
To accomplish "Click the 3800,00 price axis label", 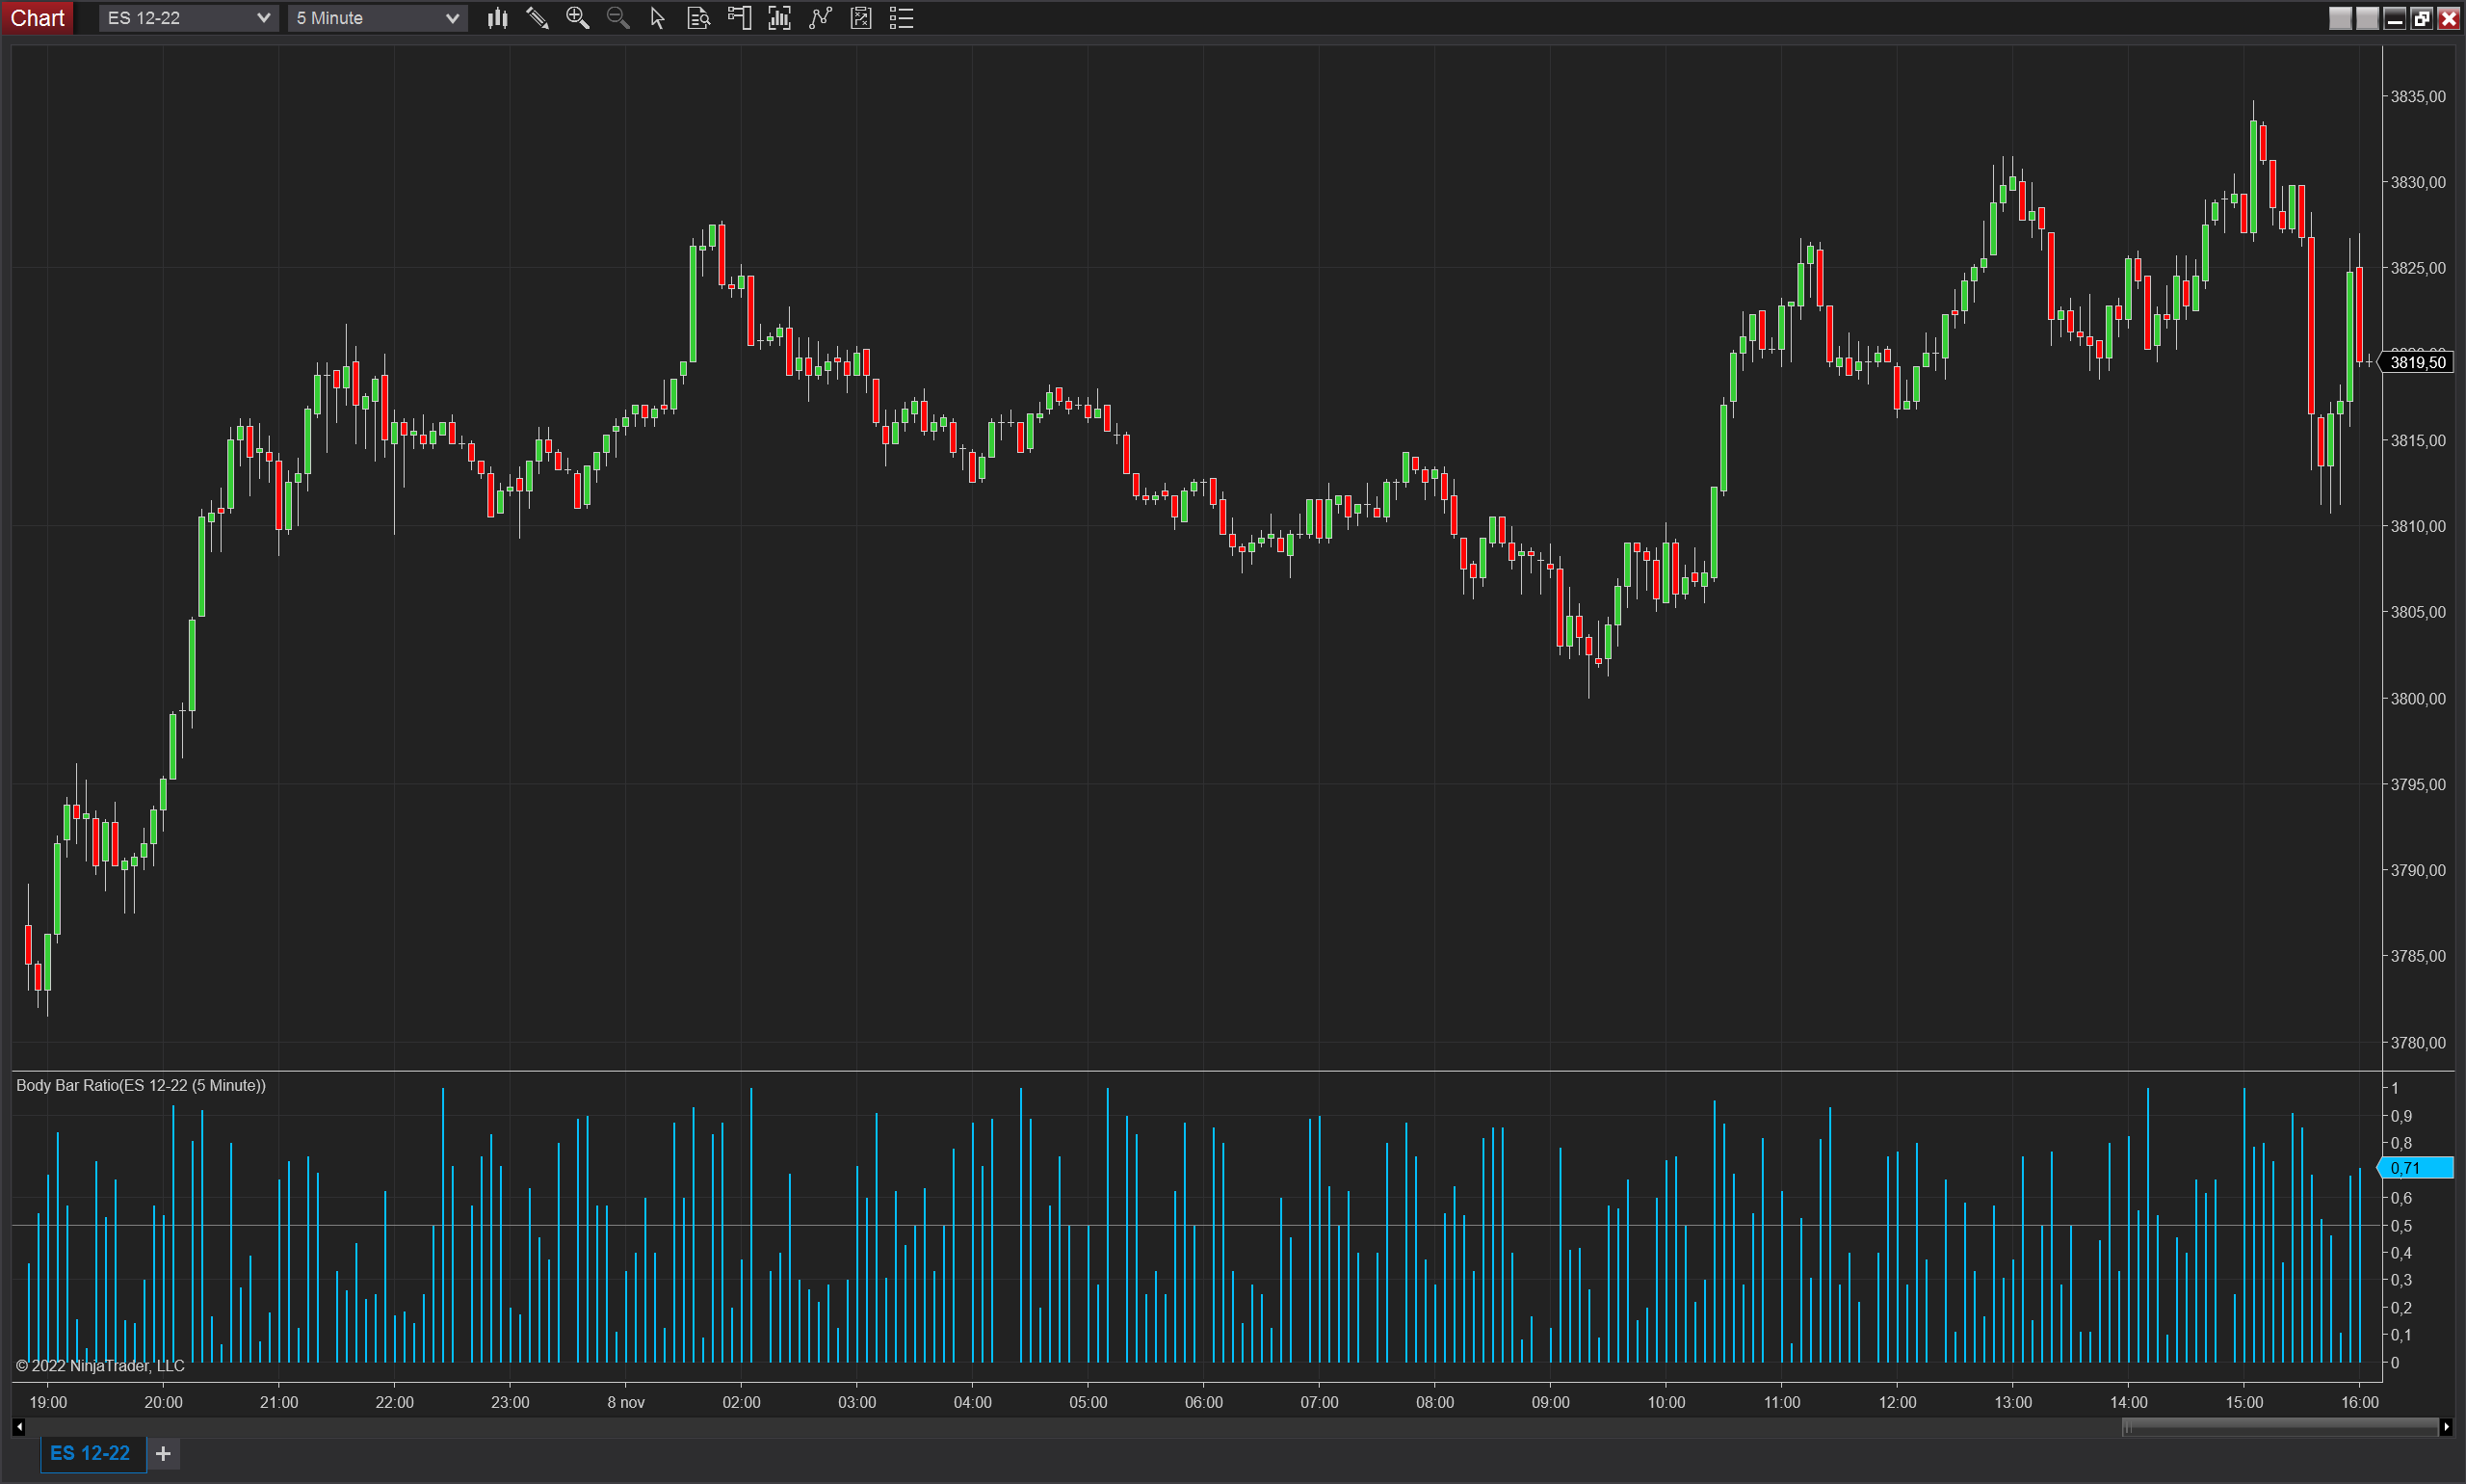I will tap(2417, 698).
